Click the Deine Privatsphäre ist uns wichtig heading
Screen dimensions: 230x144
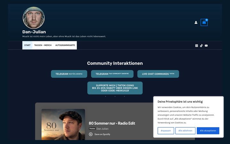click(180, 102)
